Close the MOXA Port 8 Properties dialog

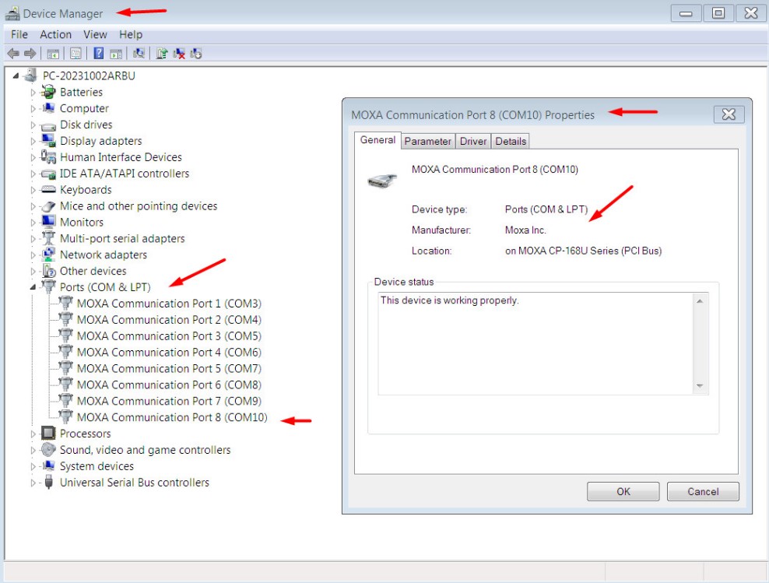coord(729,114)
